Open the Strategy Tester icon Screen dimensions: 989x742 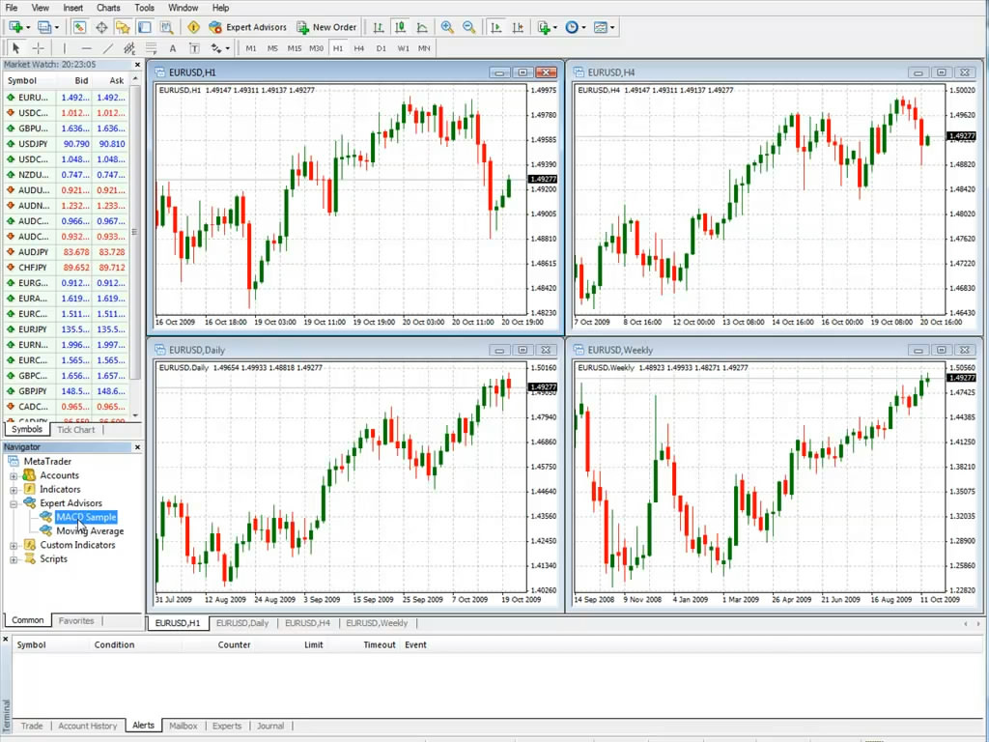coord(166,27)
